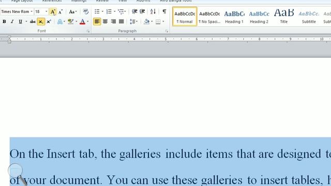Screen dimensions: 331x186
Task: Decrease paragraph indent
Action: pyautogui.click(x=134, y=11)
